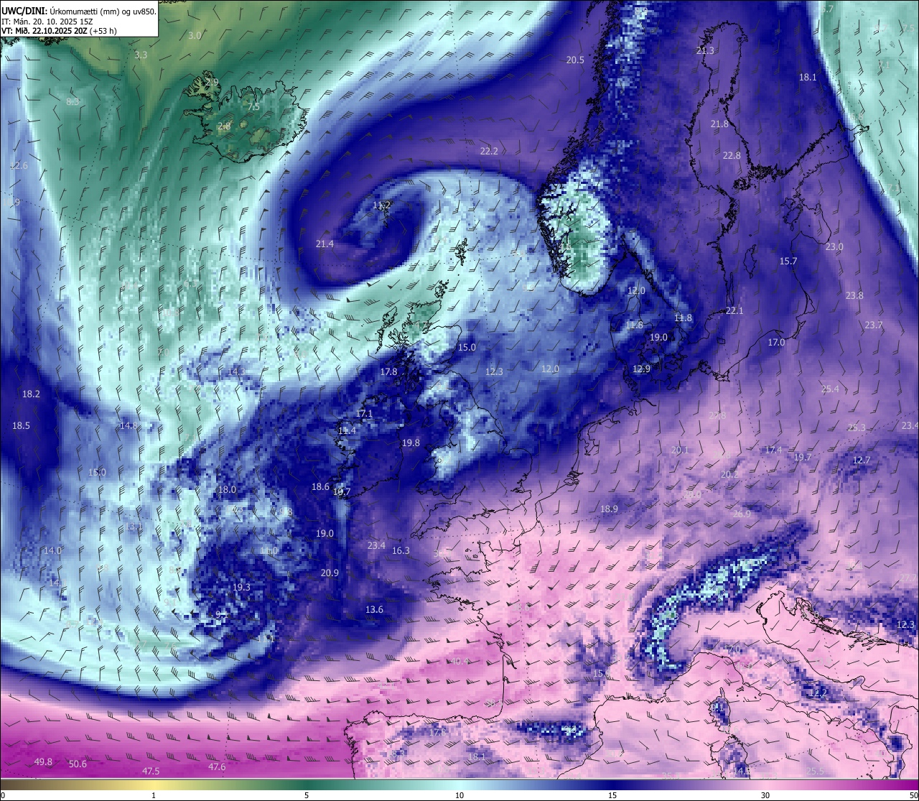The width and height of the screenshot is (919, 801).
Task: Click the 11.4 value over western Ireland
Action: (347, 430)
